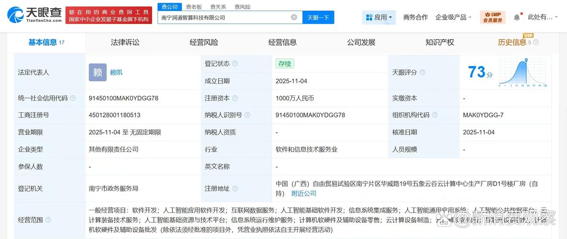This screenshot has height=239, width=567.
Task: Select the 成立日期 value 2025-11-04
Action: coord(291,81)
